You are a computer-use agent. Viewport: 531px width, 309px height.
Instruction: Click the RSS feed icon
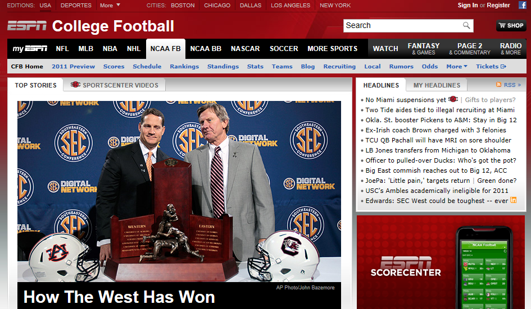pos(499,85)
